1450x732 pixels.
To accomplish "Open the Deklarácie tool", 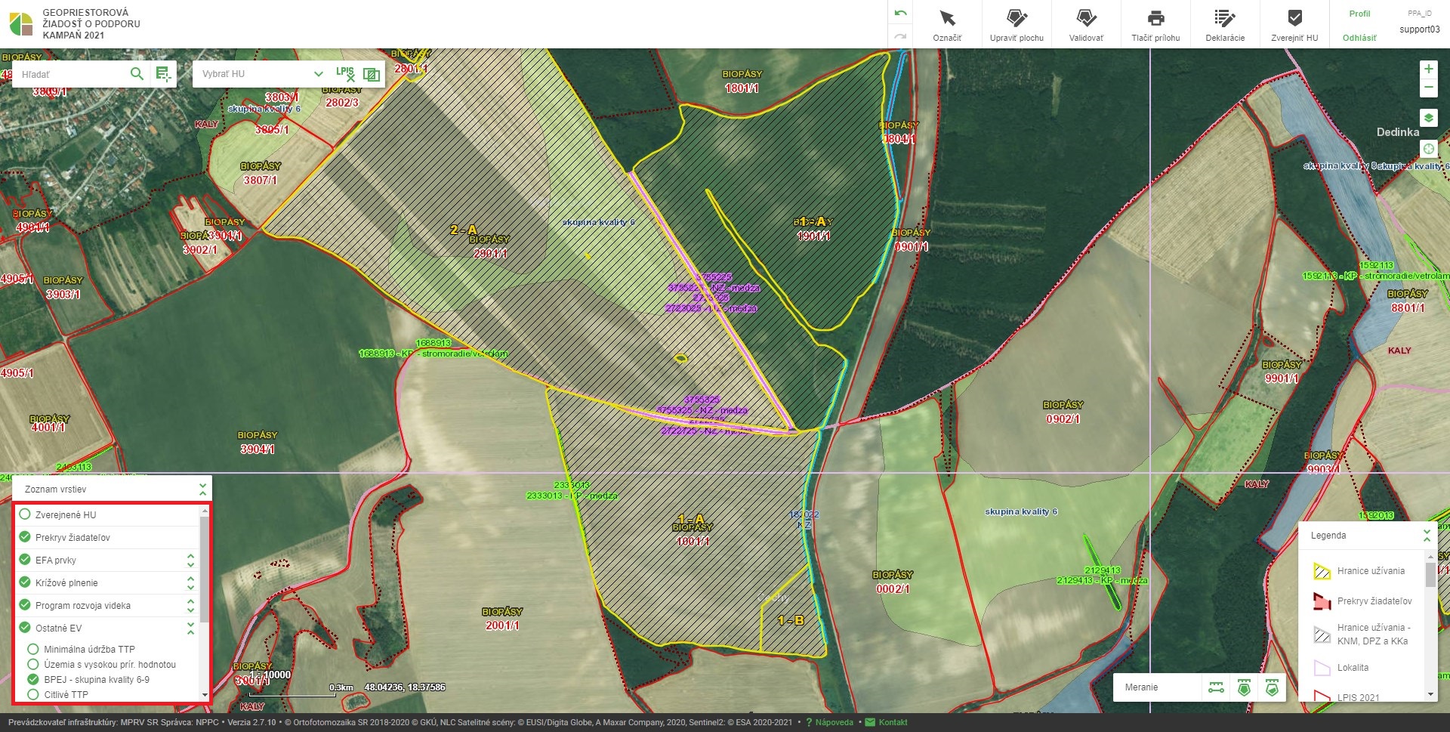I will [x=1225, y=24].
